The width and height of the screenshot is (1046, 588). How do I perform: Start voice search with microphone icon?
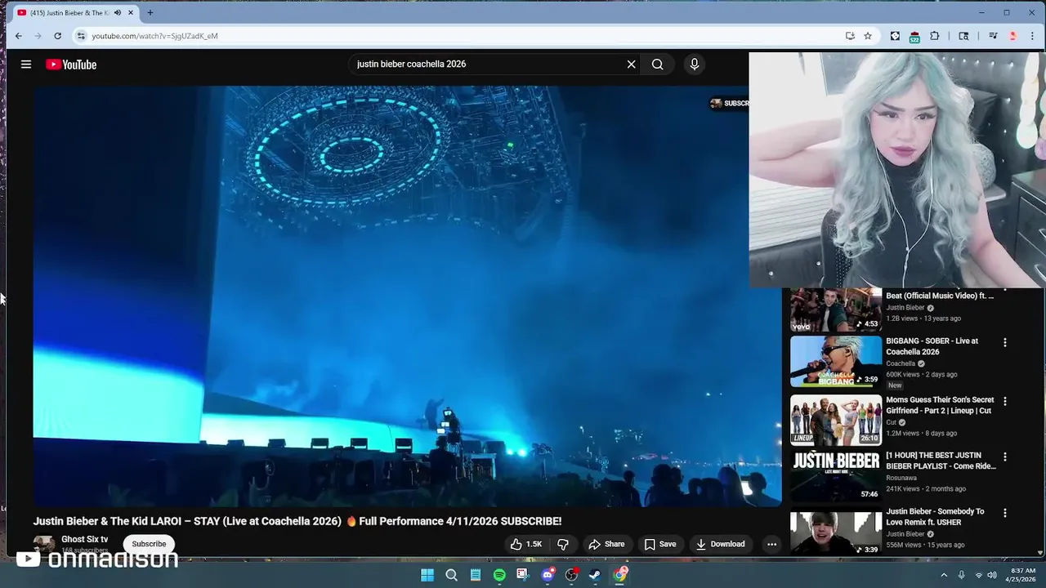[x=694, y=65]
